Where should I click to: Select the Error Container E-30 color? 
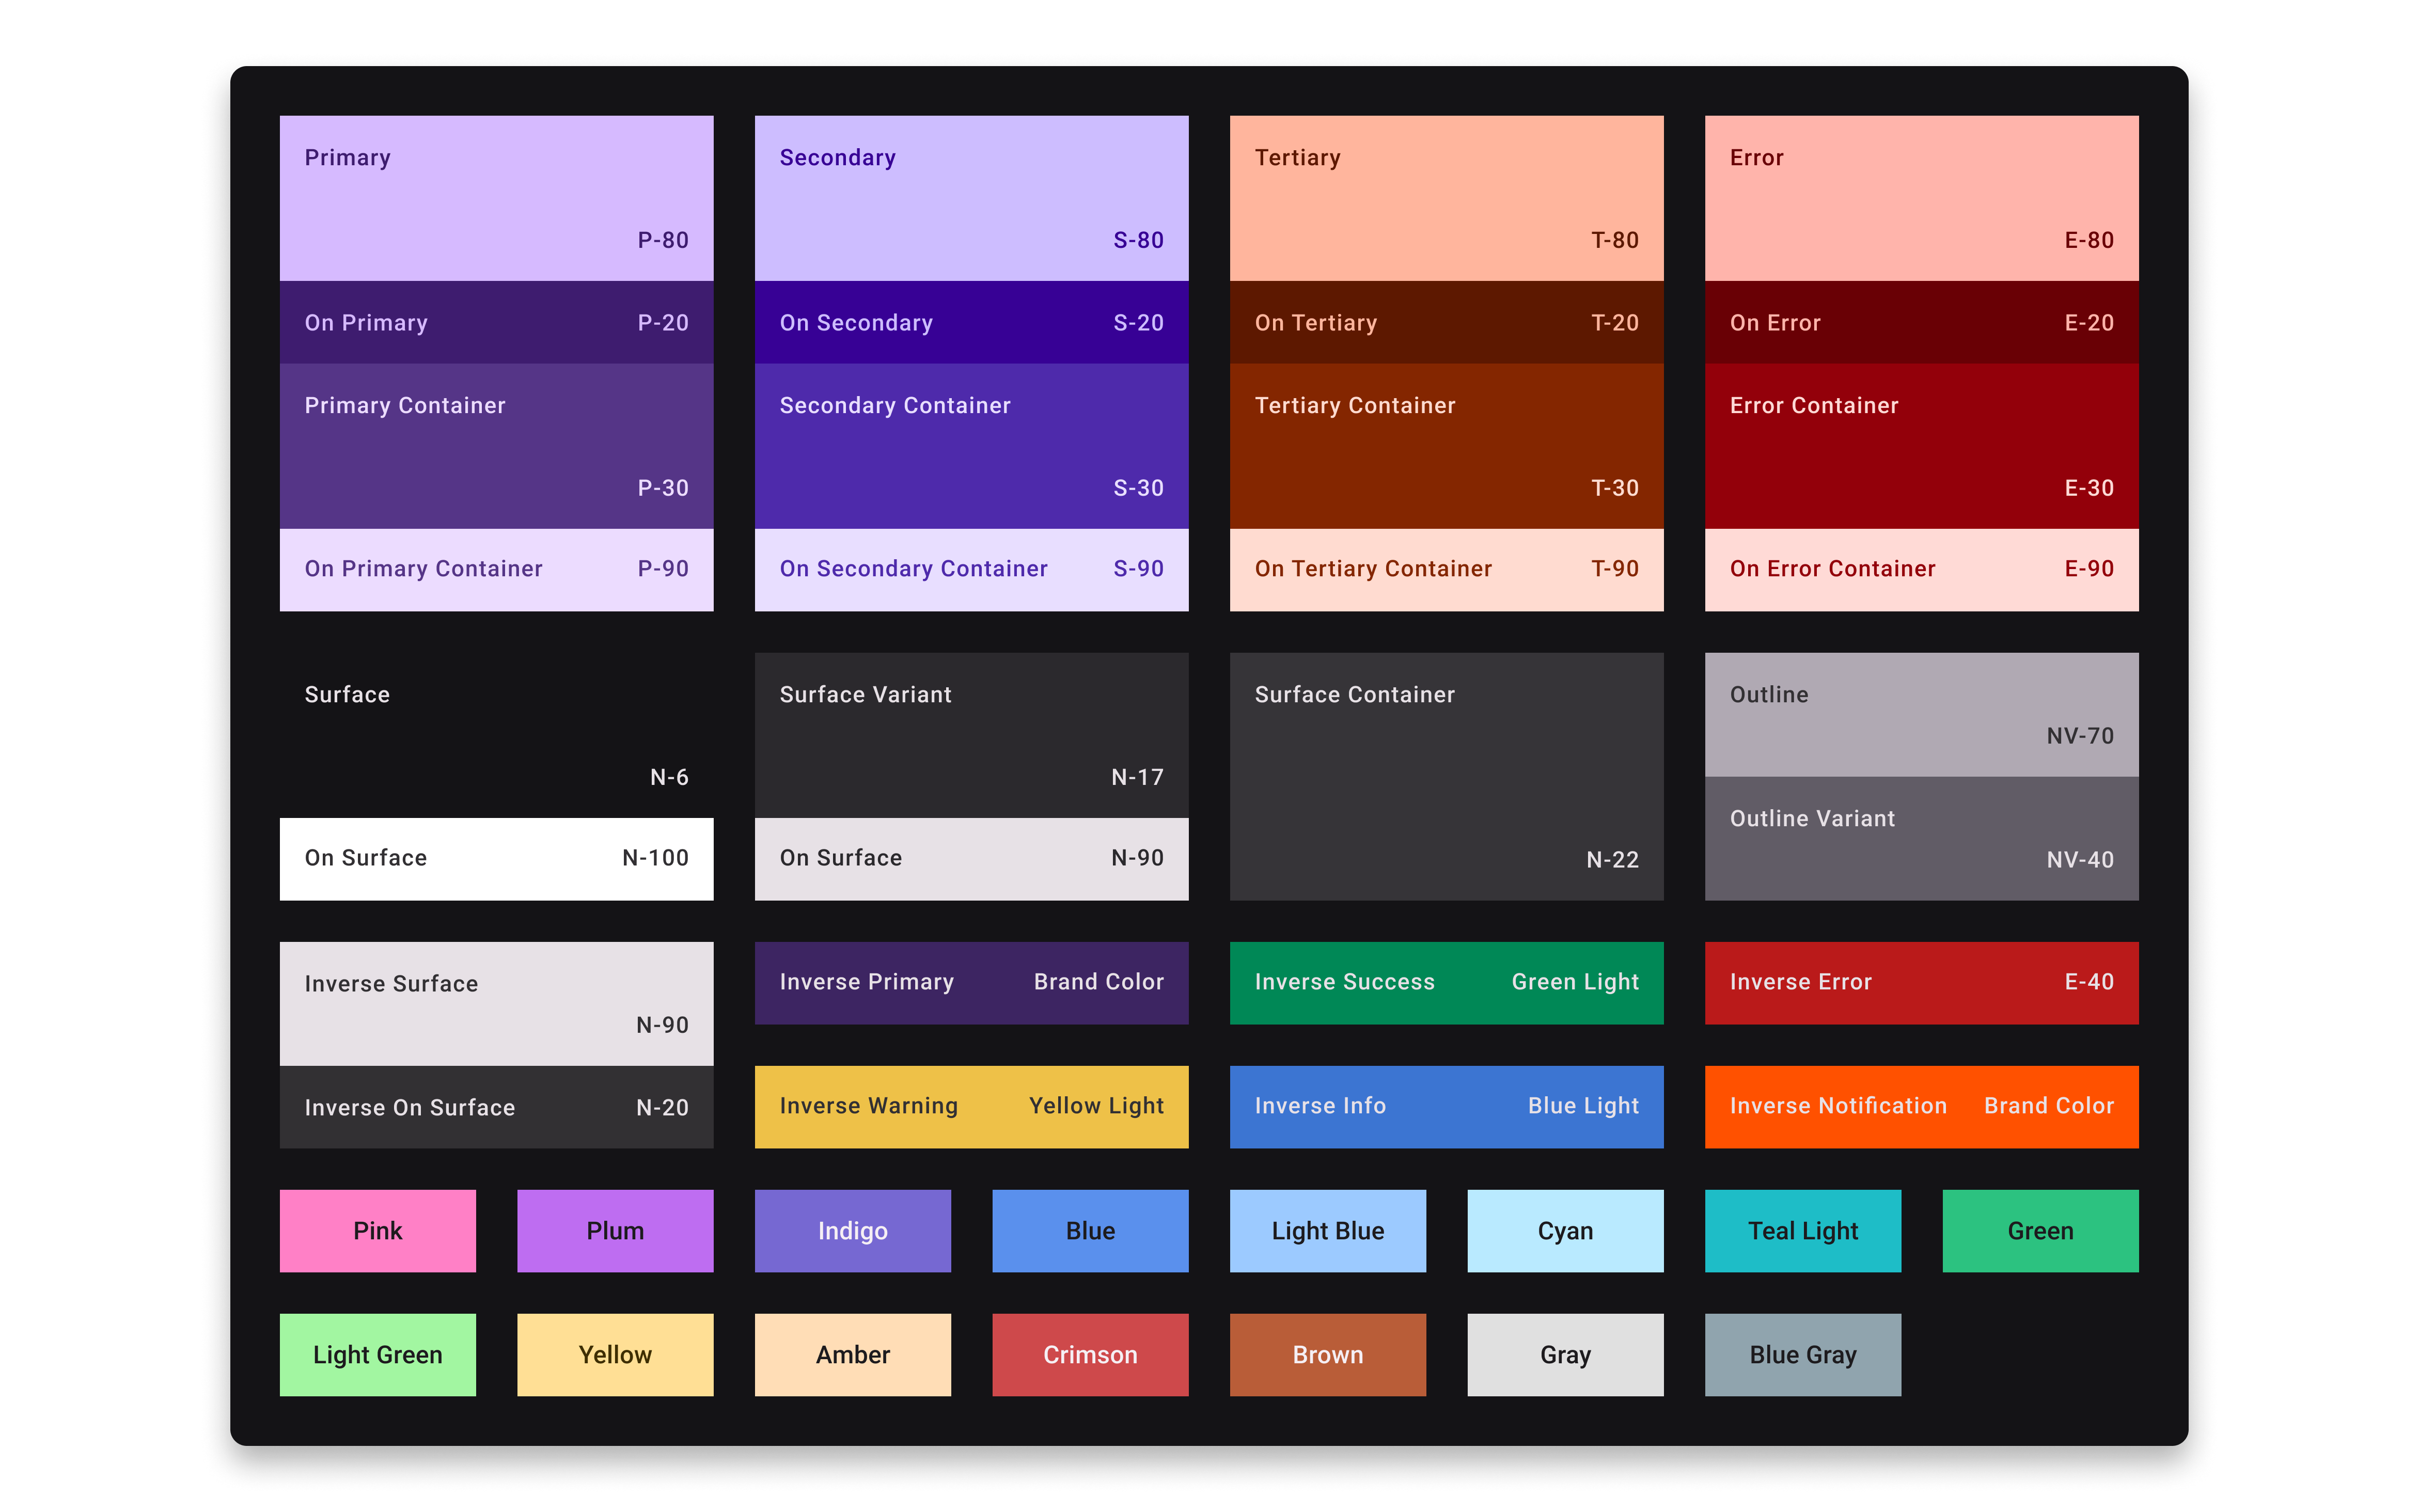1920,445
